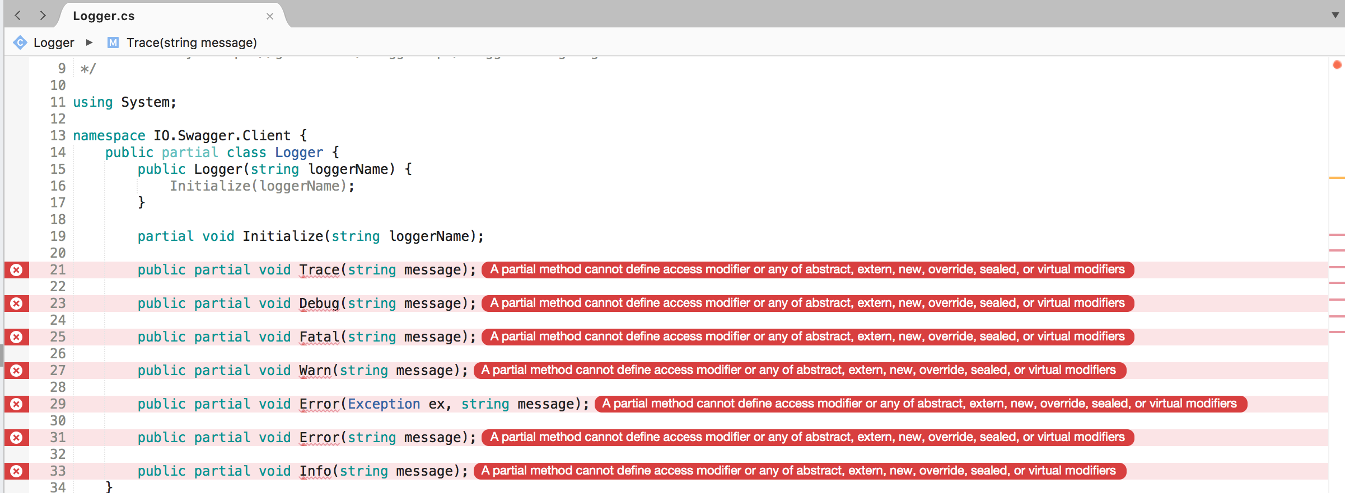Screen dimensions: 1345x493
Task: Click the Debug method name on line 23
Action: click(x=319, y=304)
